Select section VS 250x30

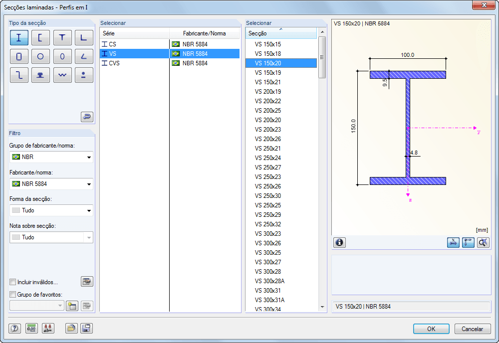281,196
